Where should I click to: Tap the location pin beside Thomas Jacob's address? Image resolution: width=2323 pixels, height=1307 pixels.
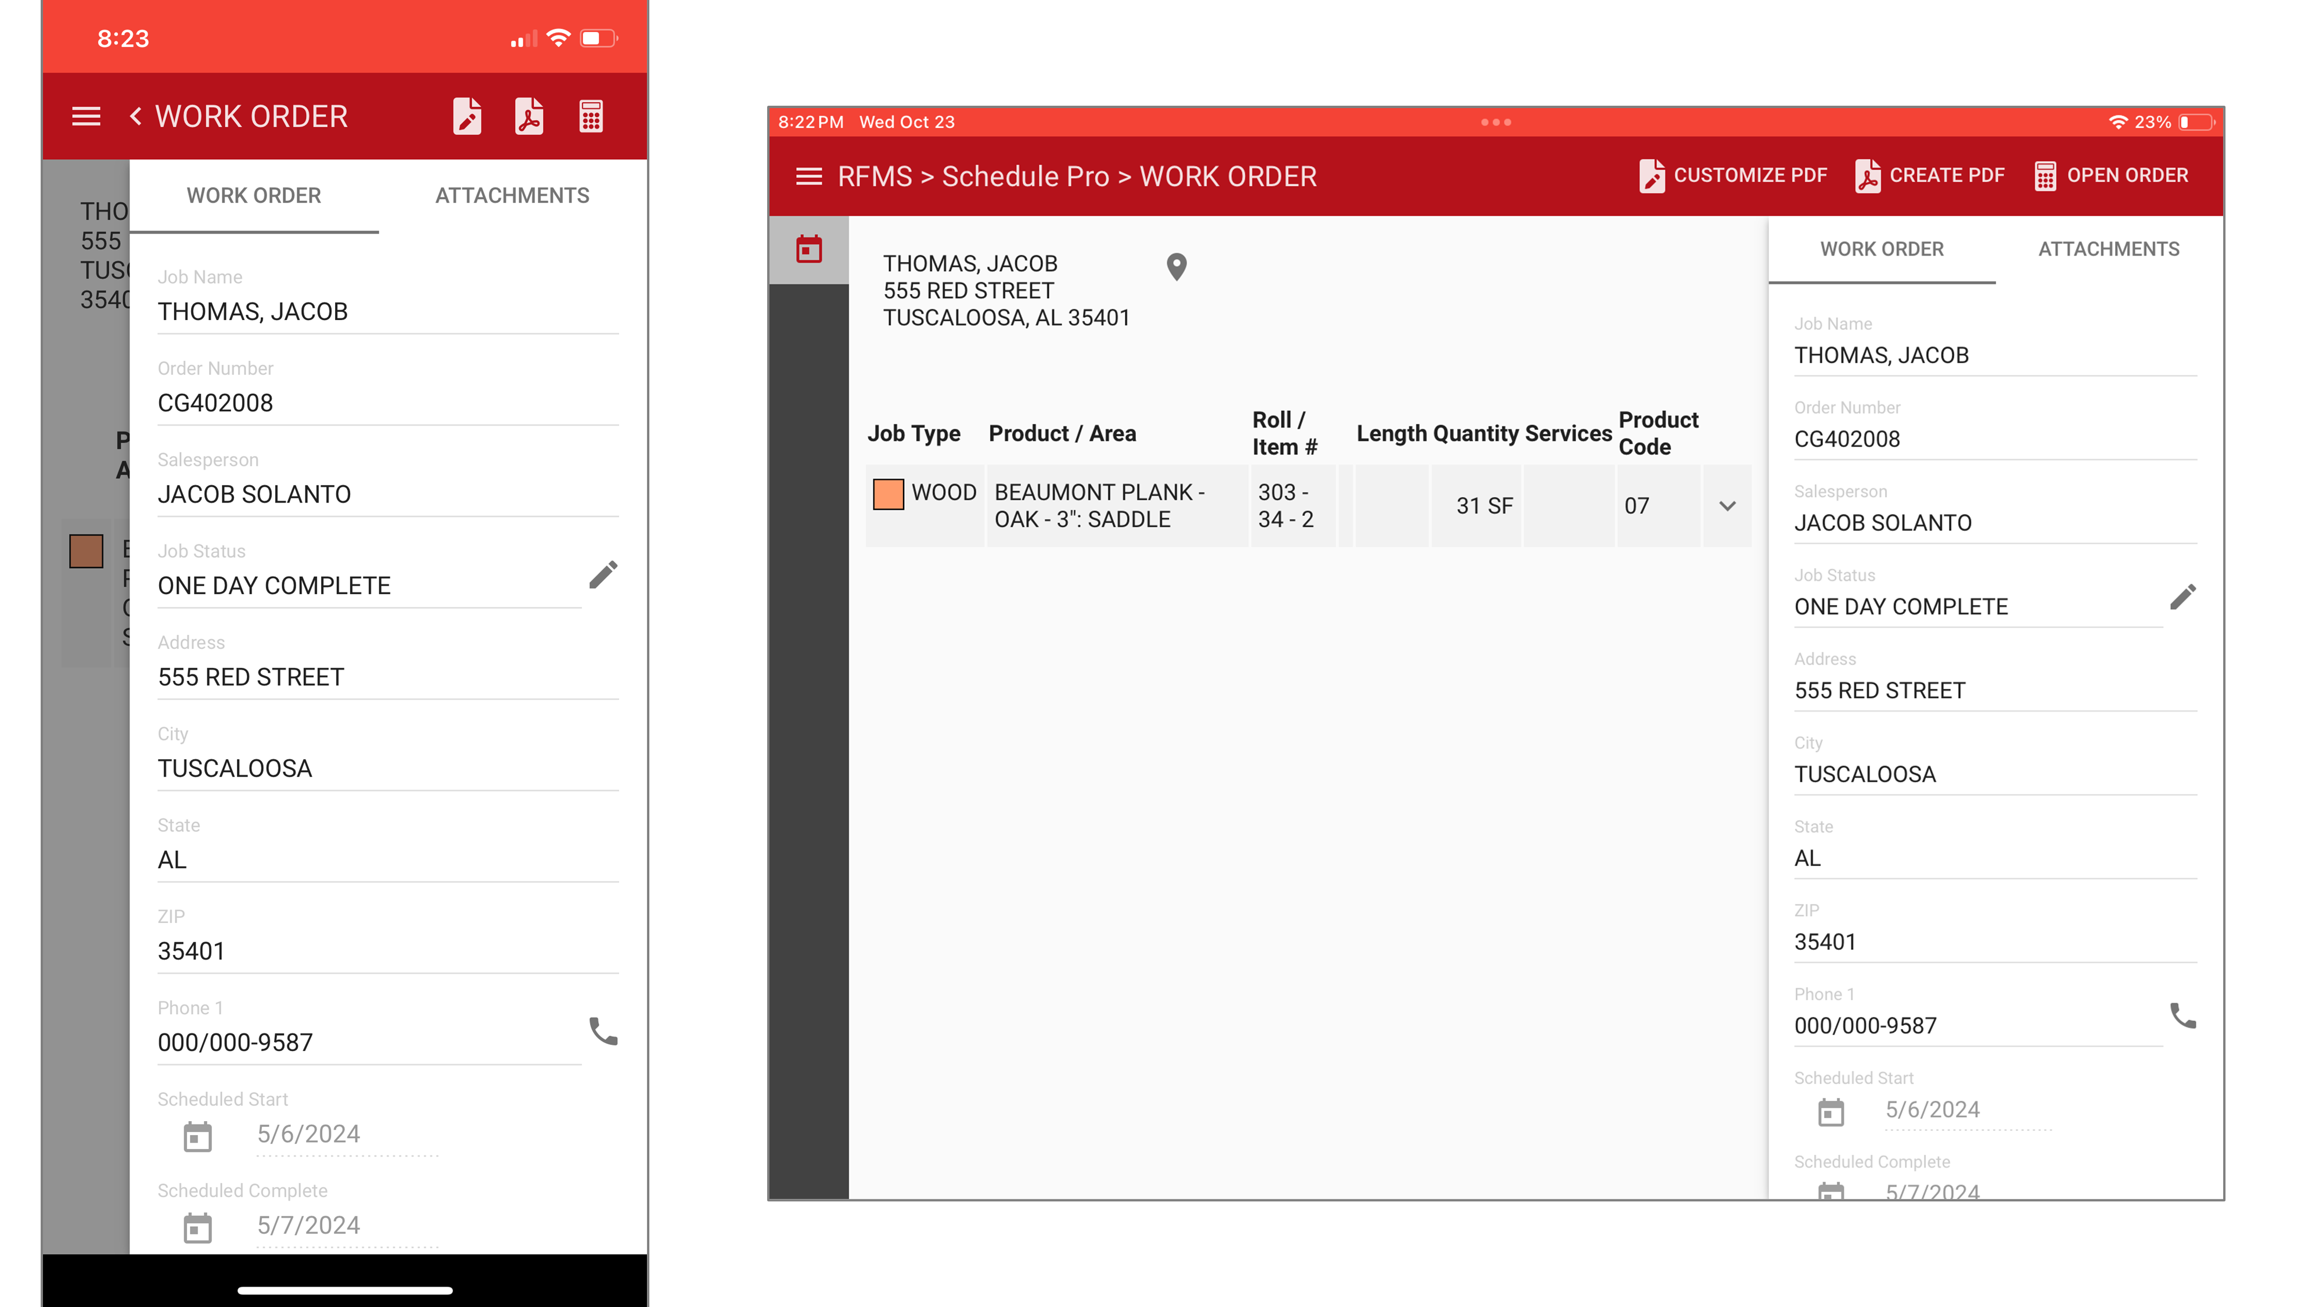click(x=1176, y=266)
